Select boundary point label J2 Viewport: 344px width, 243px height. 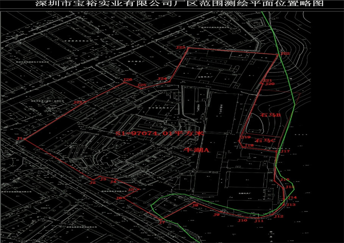coord(93,182)
